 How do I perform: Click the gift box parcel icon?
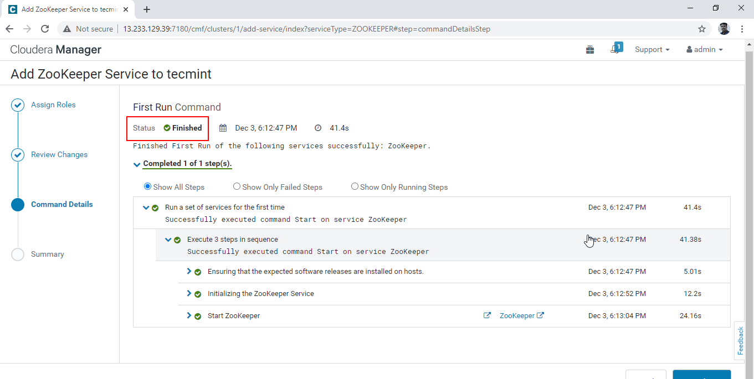(x=590, y=50)
